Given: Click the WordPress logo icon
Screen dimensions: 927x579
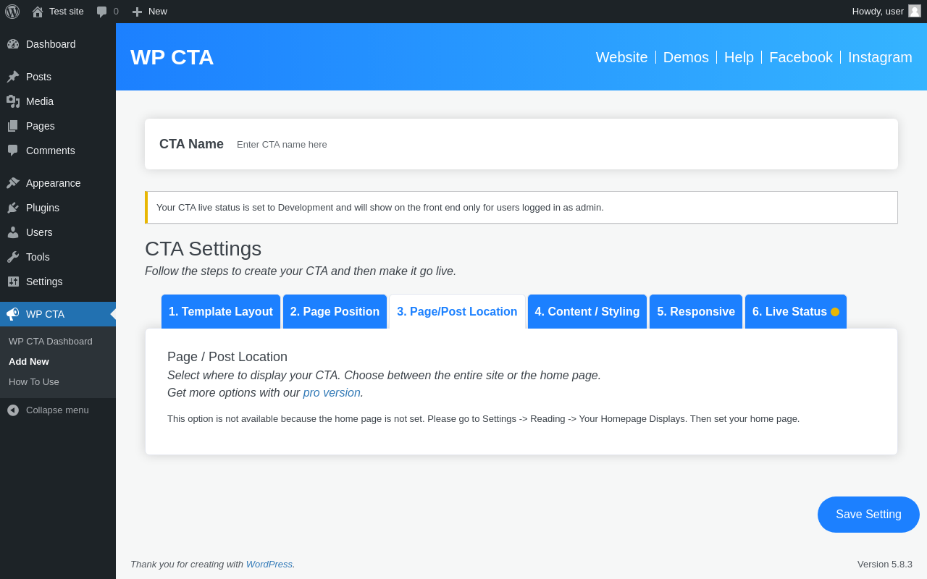Looking at the screenshot, I should tap(12, 12).
